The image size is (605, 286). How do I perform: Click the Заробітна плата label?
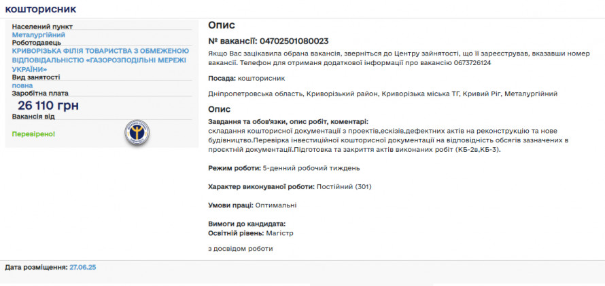pos(40,94)
